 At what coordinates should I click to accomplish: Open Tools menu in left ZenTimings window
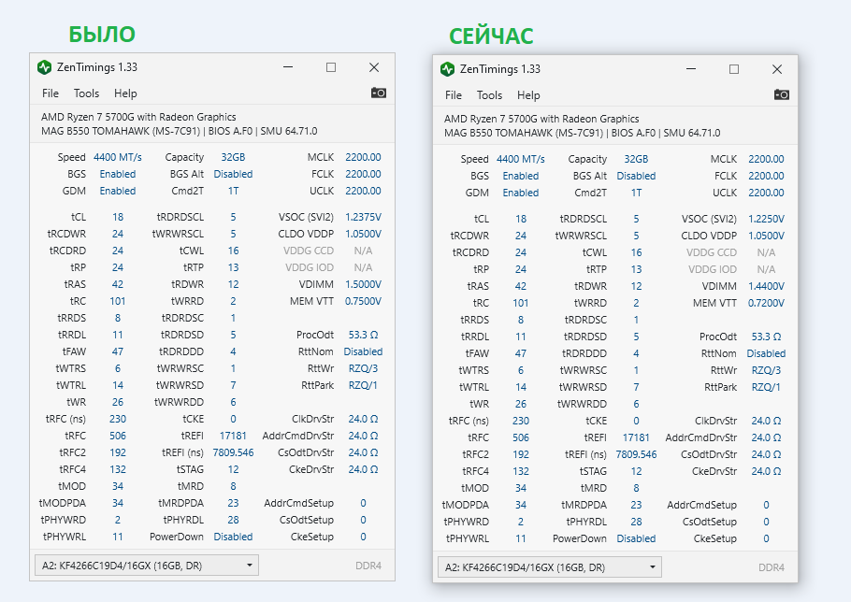(86, 93)
